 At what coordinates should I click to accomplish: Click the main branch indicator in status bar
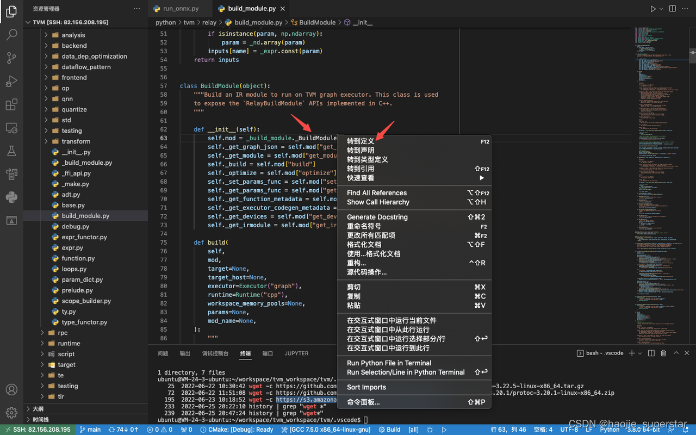pyautogui.click(x=90, y=430)
